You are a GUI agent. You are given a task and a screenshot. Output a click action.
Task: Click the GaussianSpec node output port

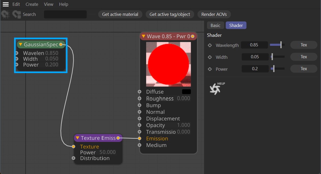coord(61,44)
